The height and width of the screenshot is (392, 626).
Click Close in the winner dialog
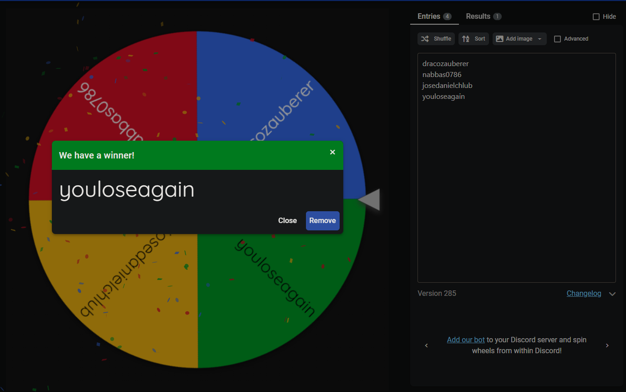coord(288,220)
